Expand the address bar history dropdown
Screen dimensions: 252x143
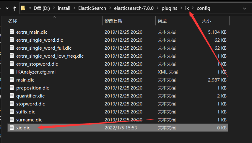244,8
